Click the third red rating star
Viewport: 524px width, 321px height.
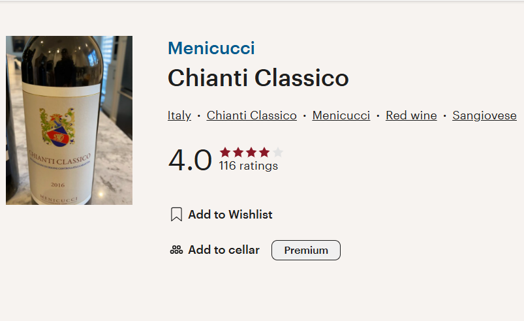coord(251,152)
